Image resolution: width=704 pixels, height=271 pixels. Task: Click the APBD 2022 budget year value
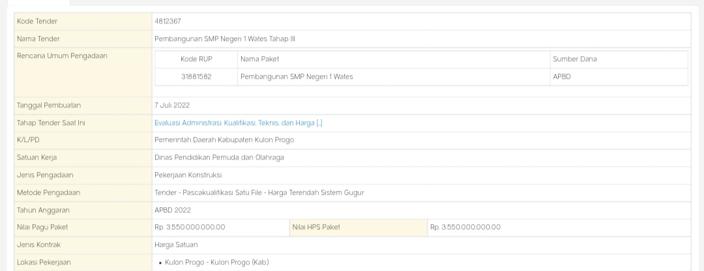(173, 210)
